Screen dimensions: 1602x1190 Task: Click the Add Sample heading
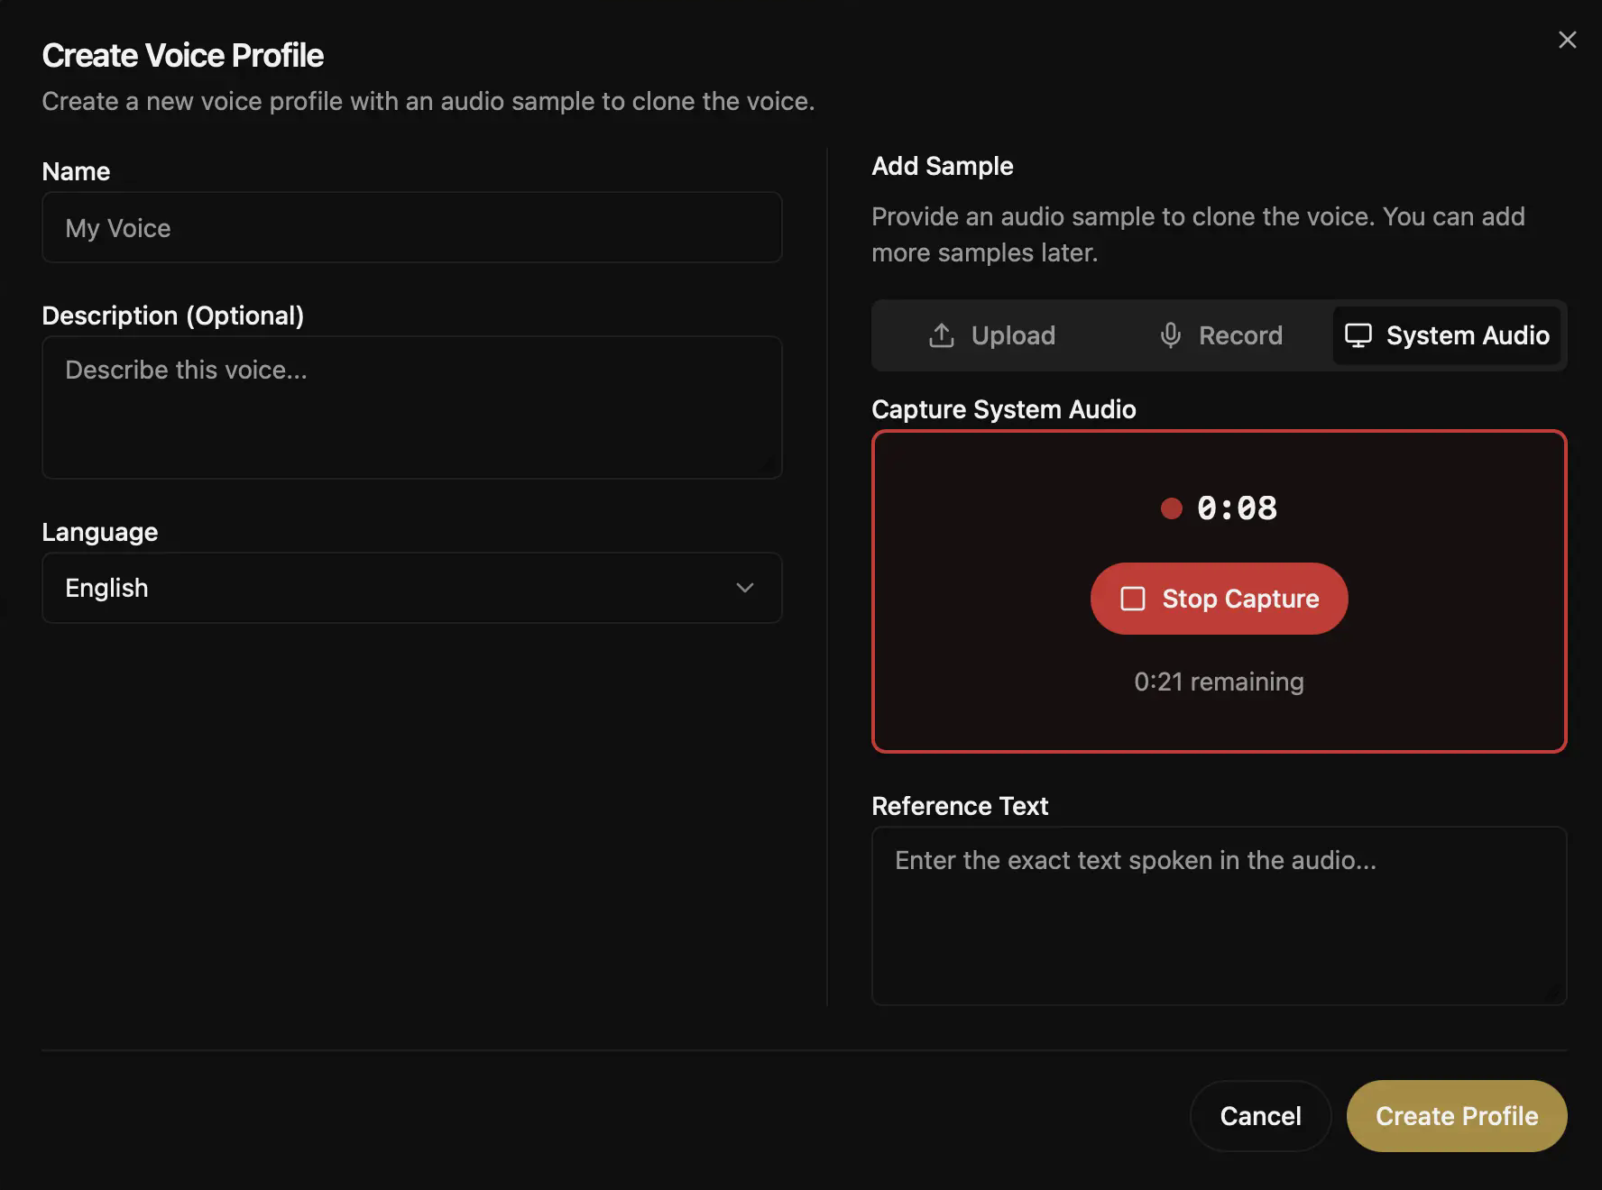click(x=942, y=166)
